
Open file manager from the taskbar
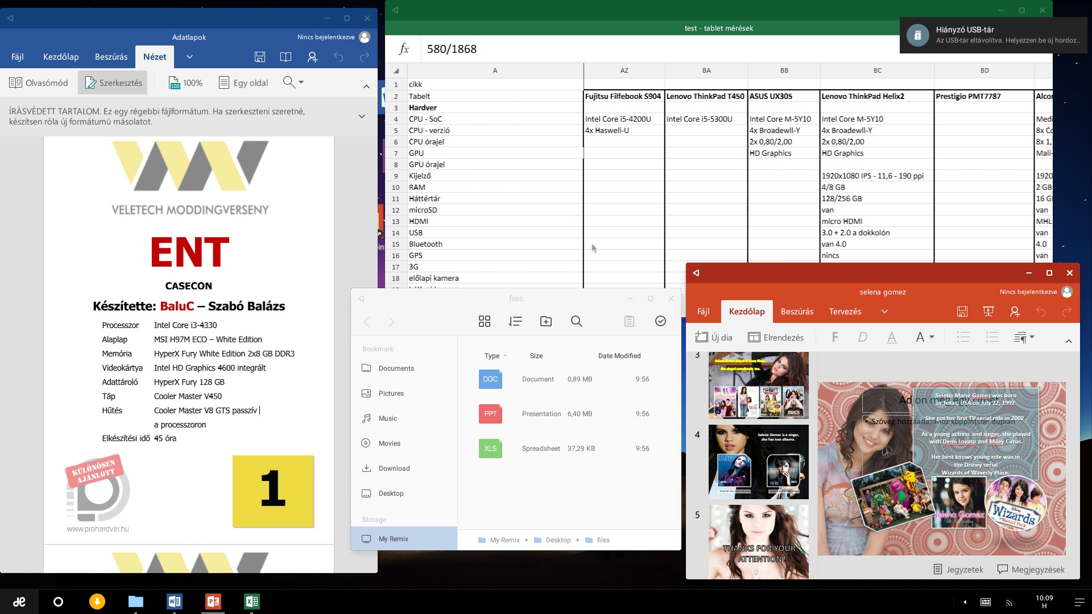[x=136, y=601]
